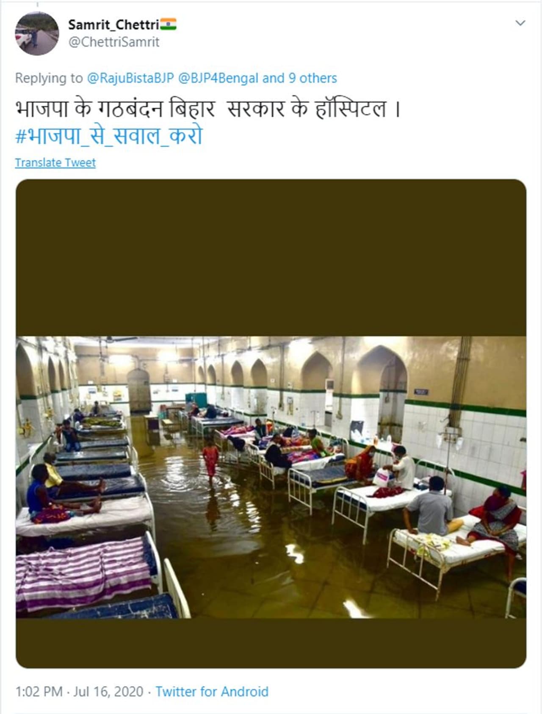Expand the tweet options chevron

tap(520, 23)
